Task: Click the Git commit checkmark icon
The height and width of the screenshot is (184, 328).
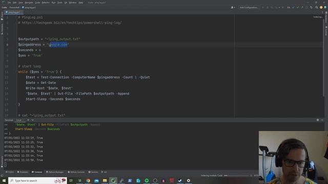Action: (298, 8)
